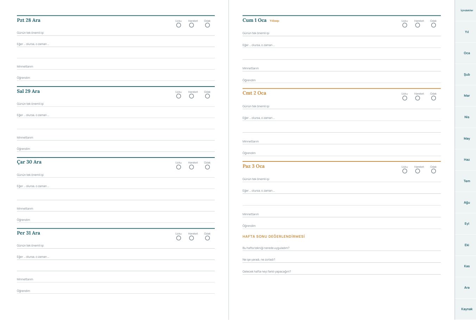
Task: Mark the Hareket circle for Cmt 2 Oca
Action: (x=418, y=98)
